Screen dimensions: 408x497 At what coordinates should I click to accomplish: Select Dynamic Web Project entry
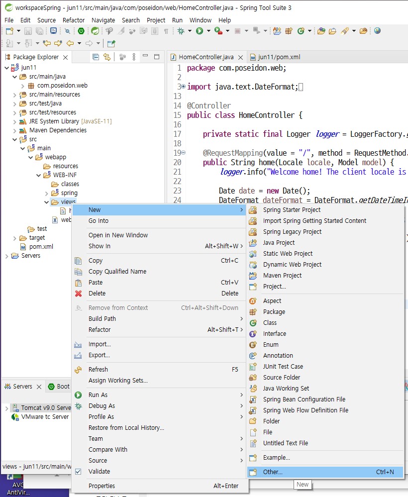324,264
